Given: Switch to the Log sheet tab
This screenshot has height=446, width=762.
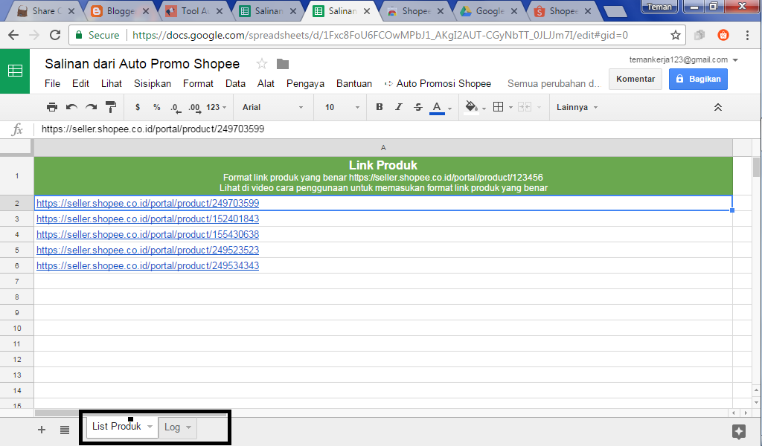Looking at the screenshot, I should point(172,427).
